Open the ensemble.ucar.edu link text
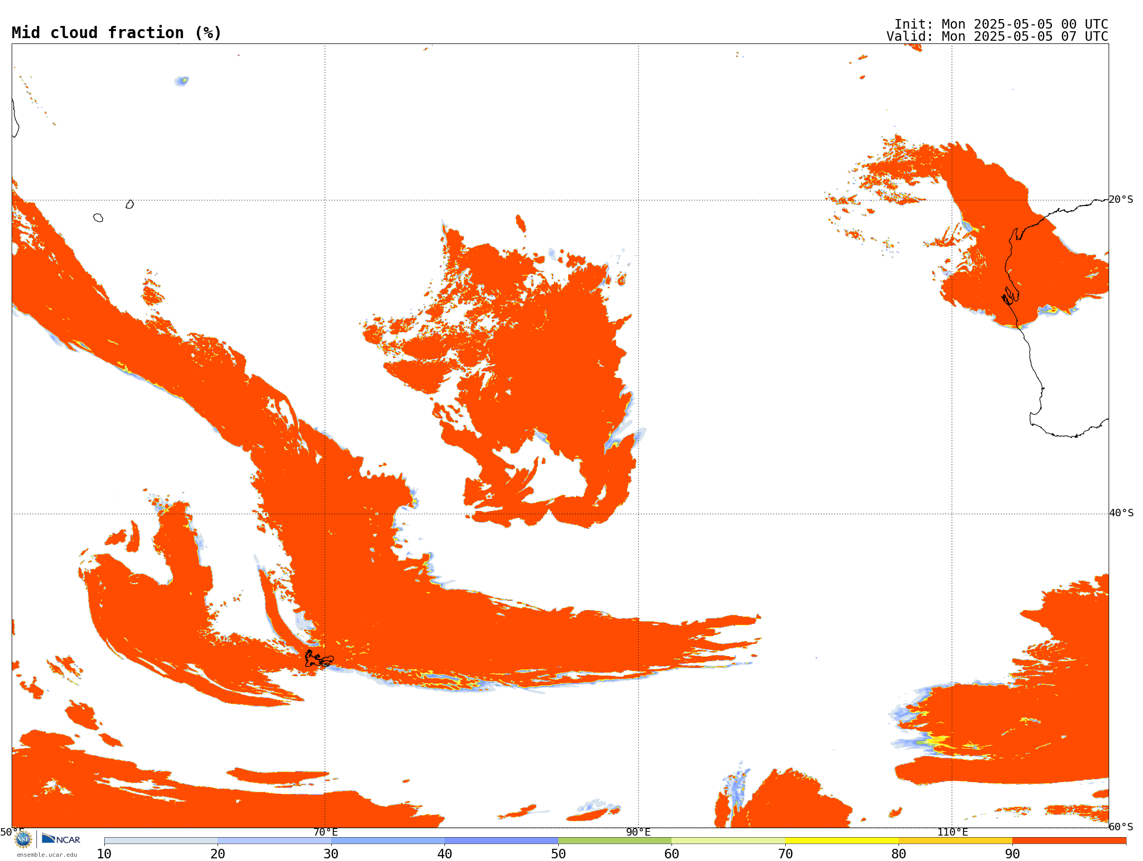Screen dimensions: 1143x861 click(47, 855)
